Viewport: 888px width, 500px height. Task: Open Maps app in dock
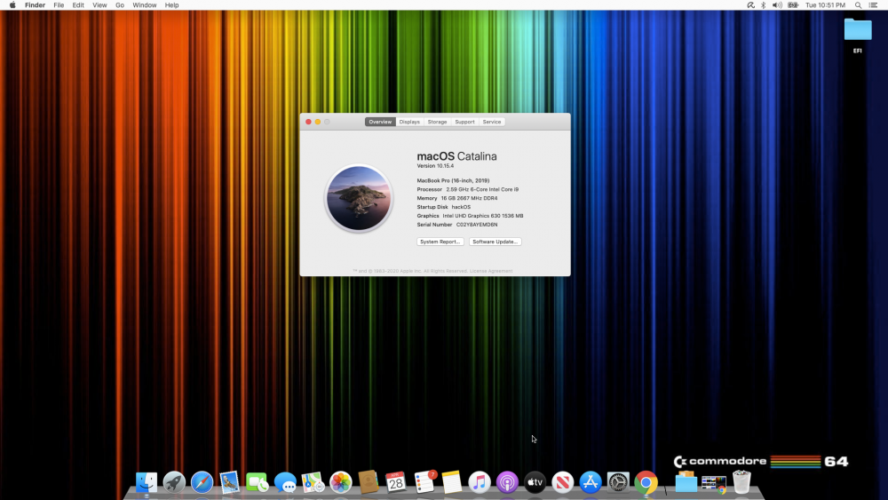[313, 482]
